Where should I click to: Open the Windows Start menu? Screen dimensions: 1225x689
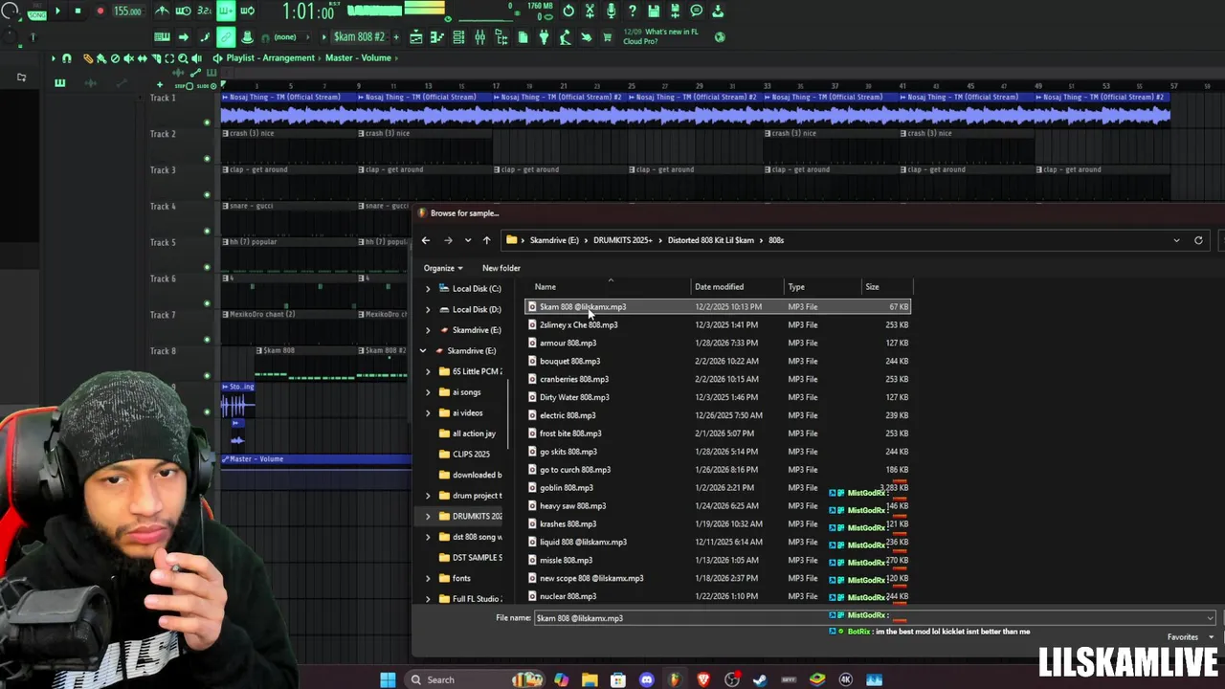pyautogui.click(x=388, y=679)
